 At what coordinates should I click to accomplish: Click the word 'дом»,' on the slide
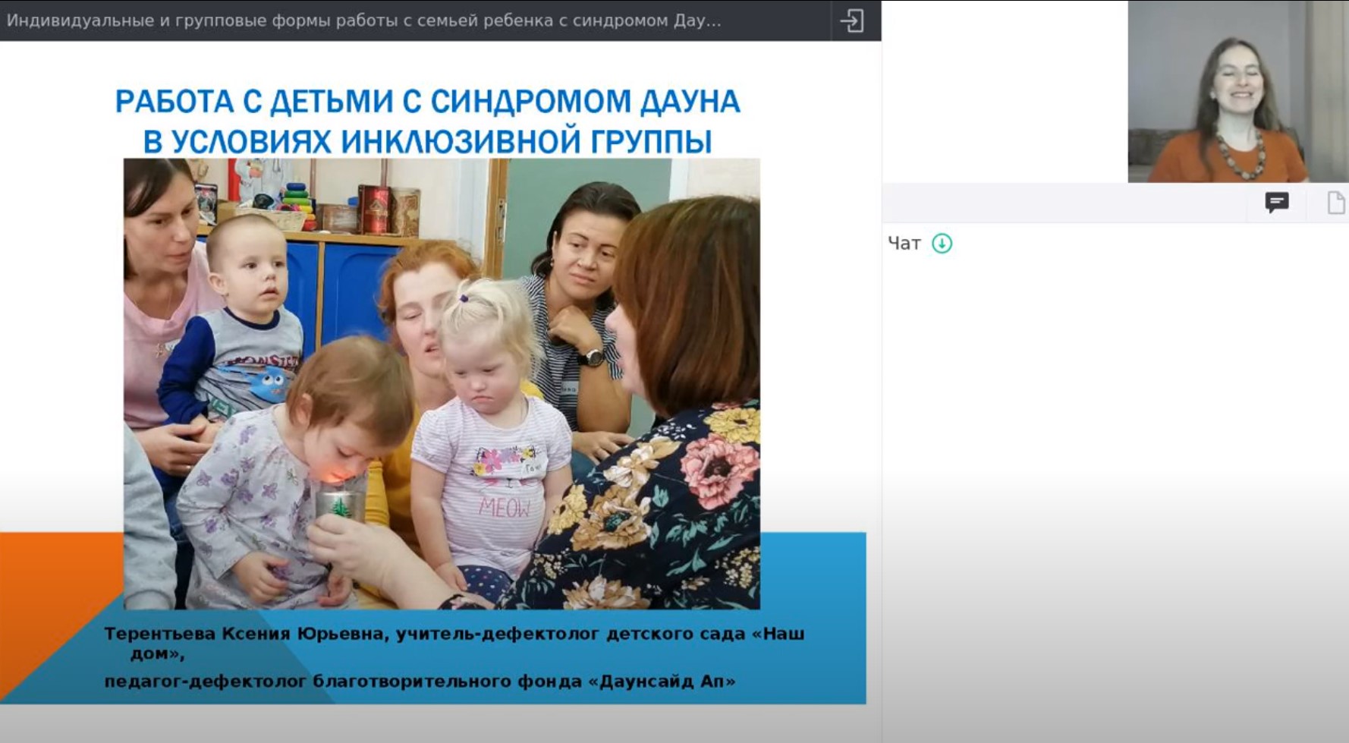click(x=158, y=653)
